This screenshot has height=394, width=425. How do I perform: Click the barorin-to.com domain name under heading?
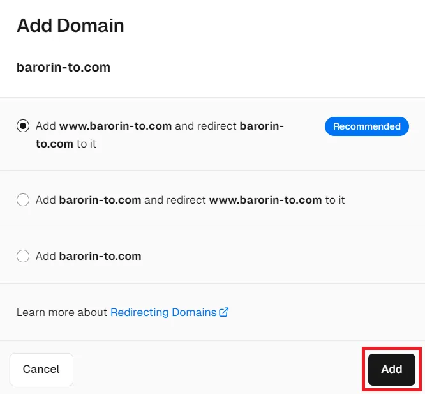[x=63, y=67]
